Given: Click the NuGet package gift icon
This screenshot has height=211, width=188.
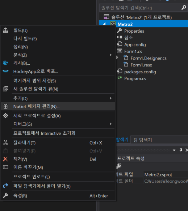Looking at the screenshot, I should coord(5,106).
